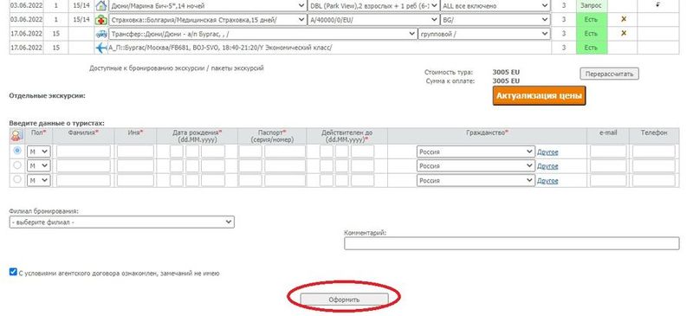Focus the Телефон field of first tourist
This screenshot has width=693, height=316.
[654, 152]
